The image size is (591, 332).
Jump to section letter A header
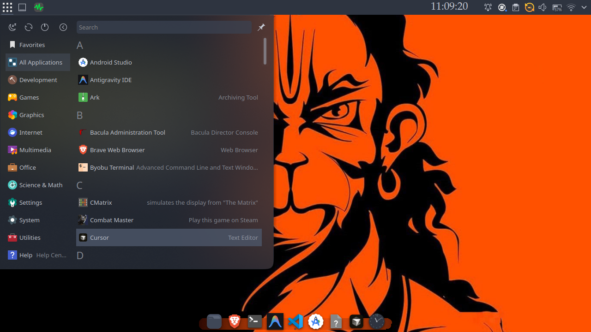[80, 45]
